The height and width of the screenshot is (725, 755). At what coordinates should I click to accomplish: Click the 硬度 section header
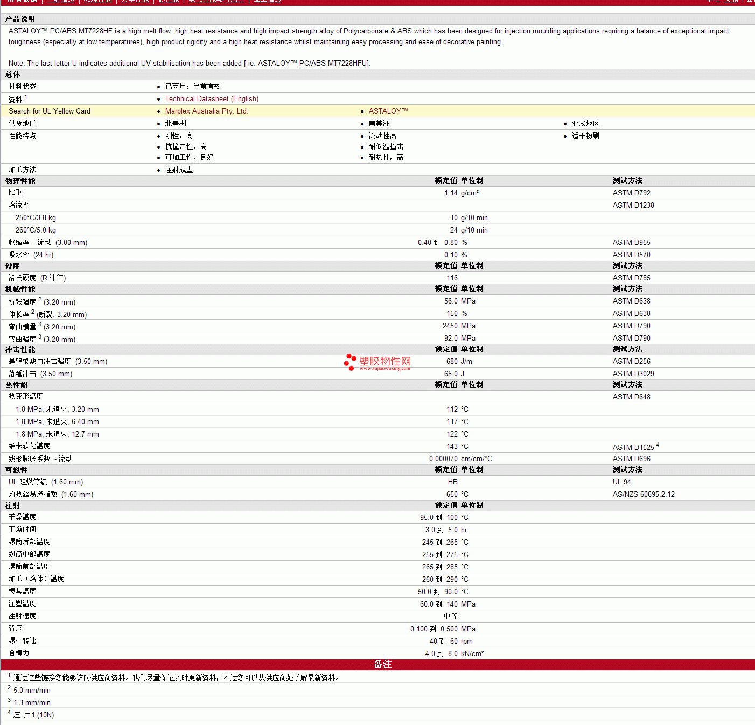pos(13,266)
